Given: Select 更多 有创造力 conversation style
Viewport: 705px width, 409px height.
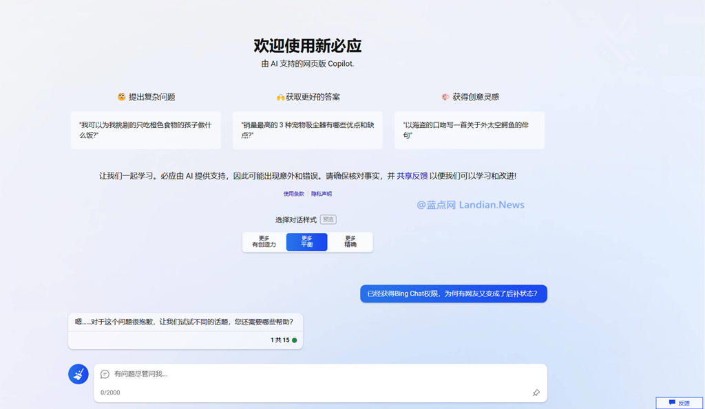Looking at the screenshot, I should pos(264,241).
